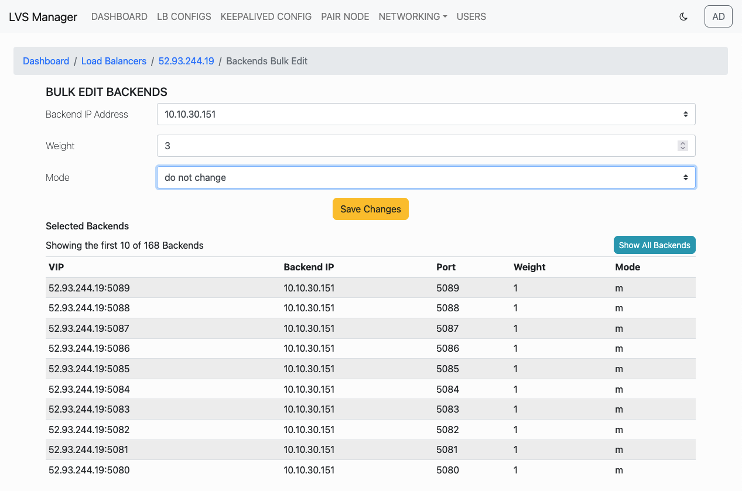Focus the Weight input field
Image resolution: width=742 pixels, height=491 pixels.
click(x=426, y=146)
